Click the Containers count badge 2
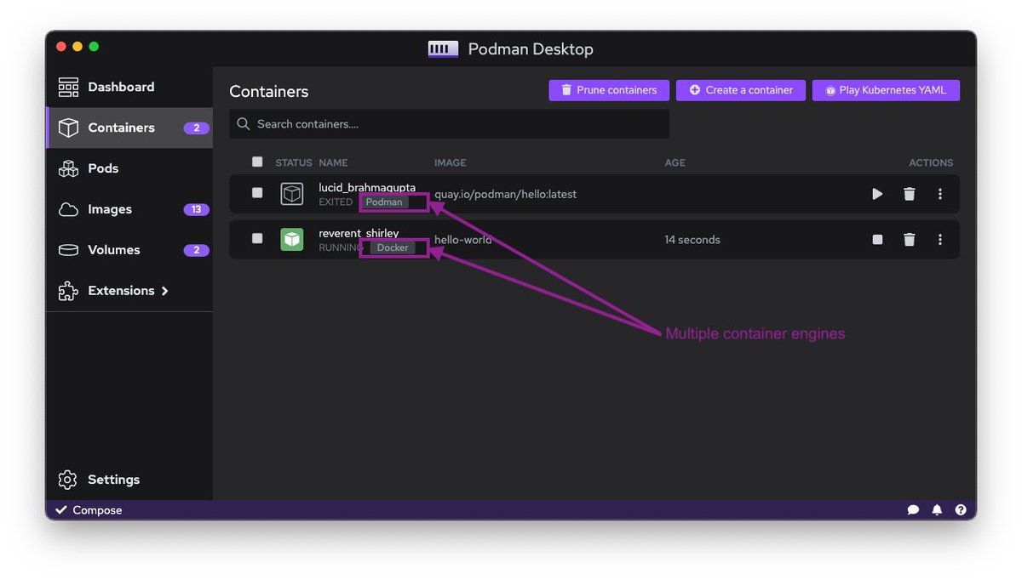Screen dimensions: 1022x580 [196, 128]
